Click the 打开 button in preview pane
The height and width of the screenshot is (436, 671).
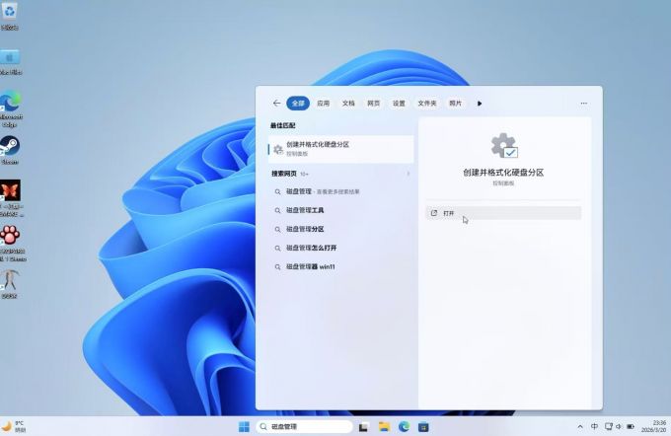coord(503,213)
